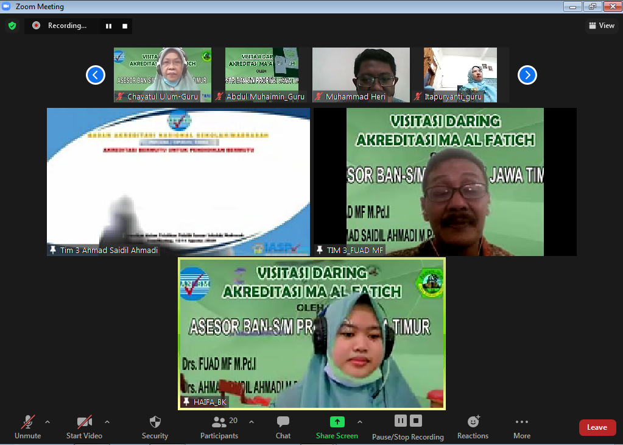Open the Participants panel
The width and height of the screenshot is (623, 445).
click(219, 426)
